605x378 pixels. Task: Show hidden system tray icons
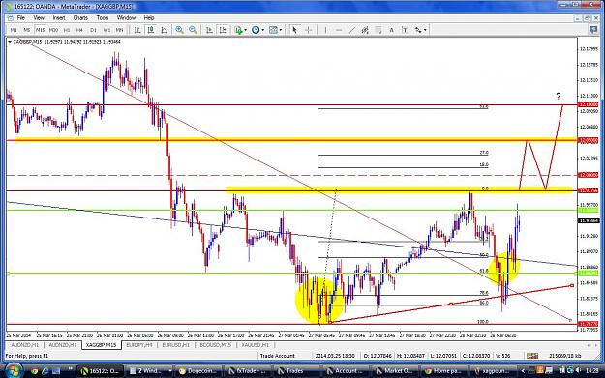pos(523,370)
